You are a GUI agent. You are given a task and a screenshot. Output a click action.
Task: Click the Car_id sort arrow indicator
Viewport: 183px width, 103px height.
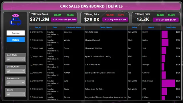(x=30, y=29)
